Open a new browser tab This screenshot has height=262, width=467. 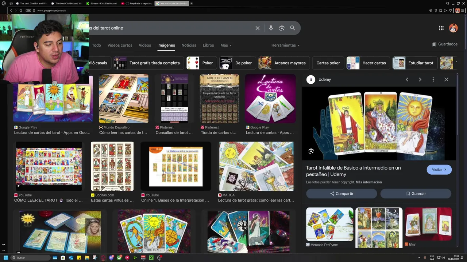point(192,3)
